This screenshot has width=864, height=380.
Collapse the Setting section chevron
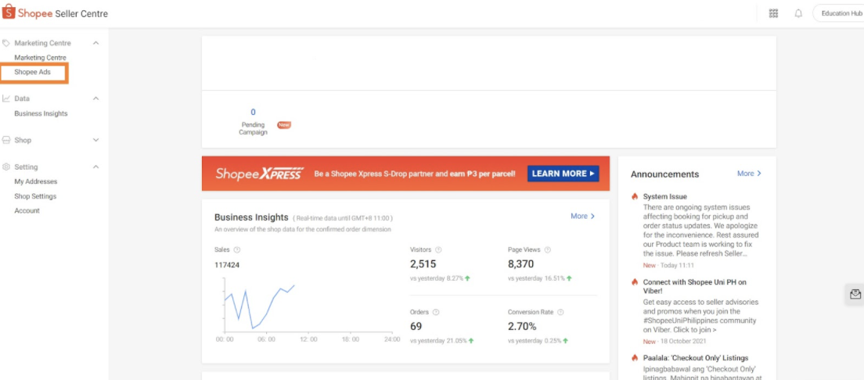[x=96, y=167]
